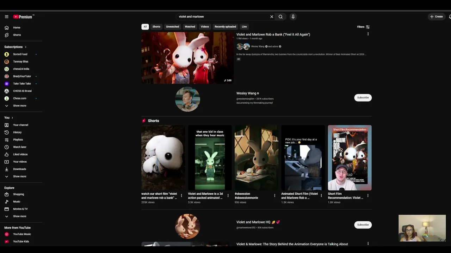The width and height of the screenshot is (451, 253).
Task: Open Your channel
Action: (x=21, y=125)
